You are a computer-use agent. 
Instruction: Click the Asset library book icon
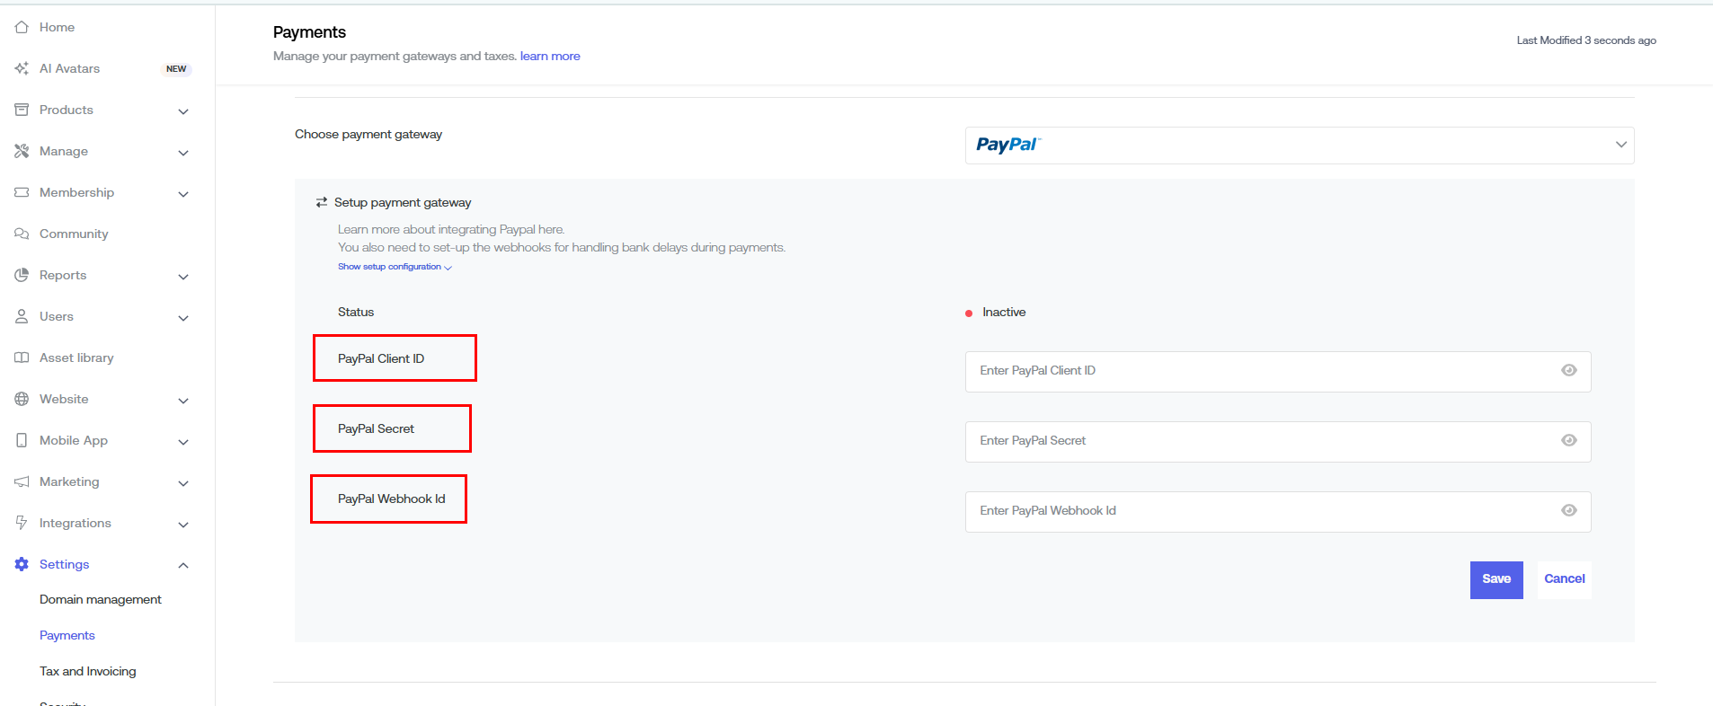pos(22,358)
